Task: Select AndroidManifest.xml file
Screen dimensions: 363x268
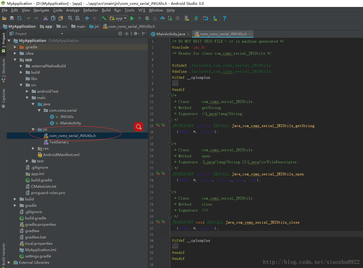Action: point(61,155)
